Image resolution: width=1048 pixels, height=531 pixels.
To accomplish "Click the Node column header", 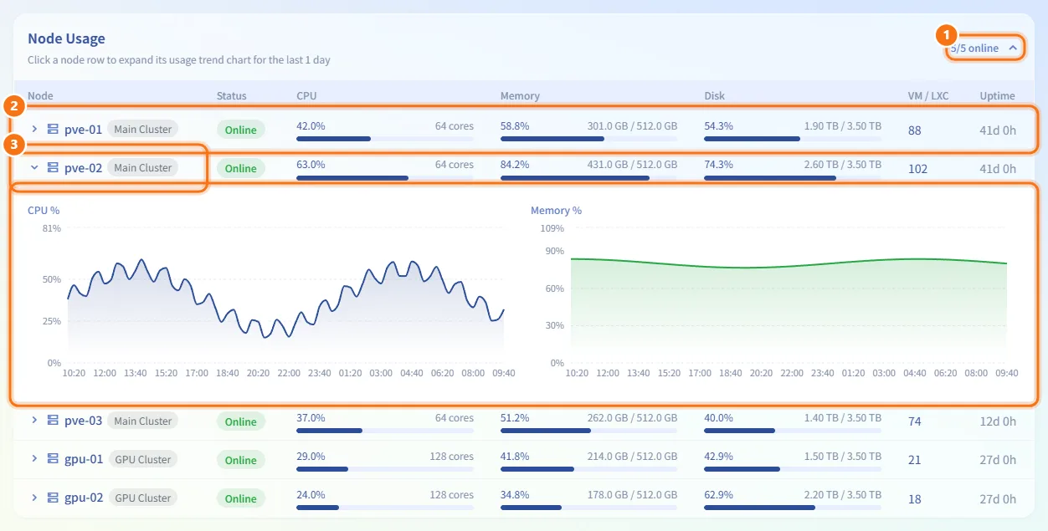I will coord(40,95).
